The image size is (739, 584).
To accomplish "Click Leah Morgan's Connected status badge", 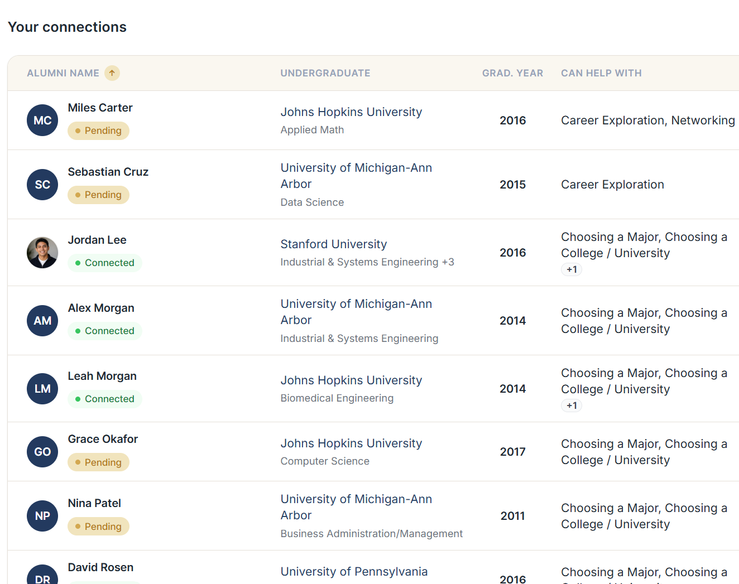I will (x=105, y=399).
